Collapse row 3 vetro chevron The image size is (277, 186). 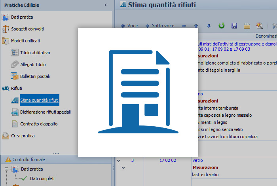click(118, 160)
